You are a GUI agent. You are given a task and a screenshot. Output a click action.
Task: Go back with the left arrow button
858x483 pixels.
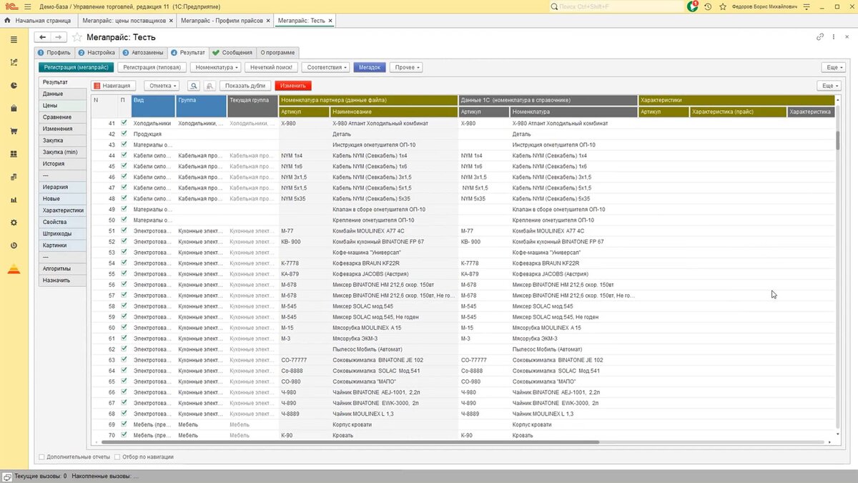point(42,36)
